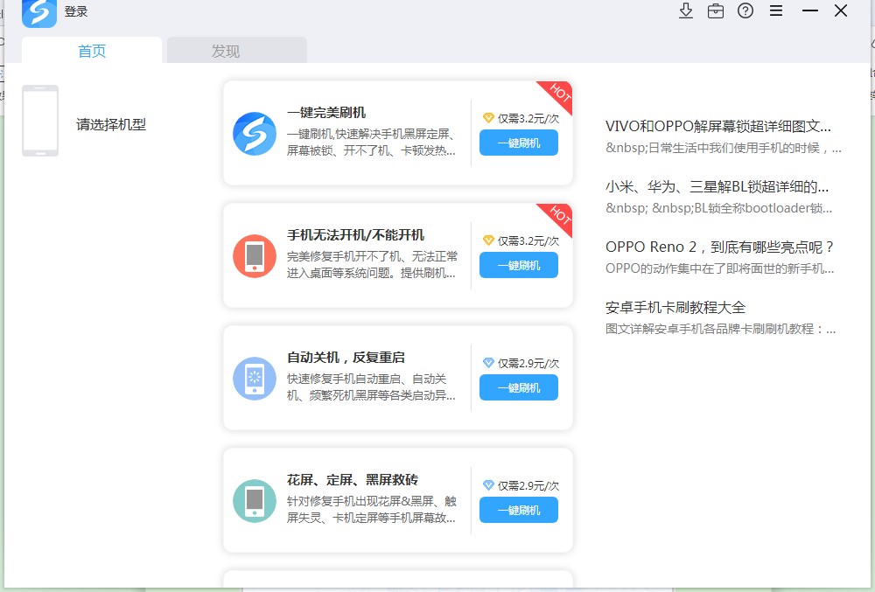Click description 一键刷机,快速解决手机黑屏定屏

coord(372,143)
